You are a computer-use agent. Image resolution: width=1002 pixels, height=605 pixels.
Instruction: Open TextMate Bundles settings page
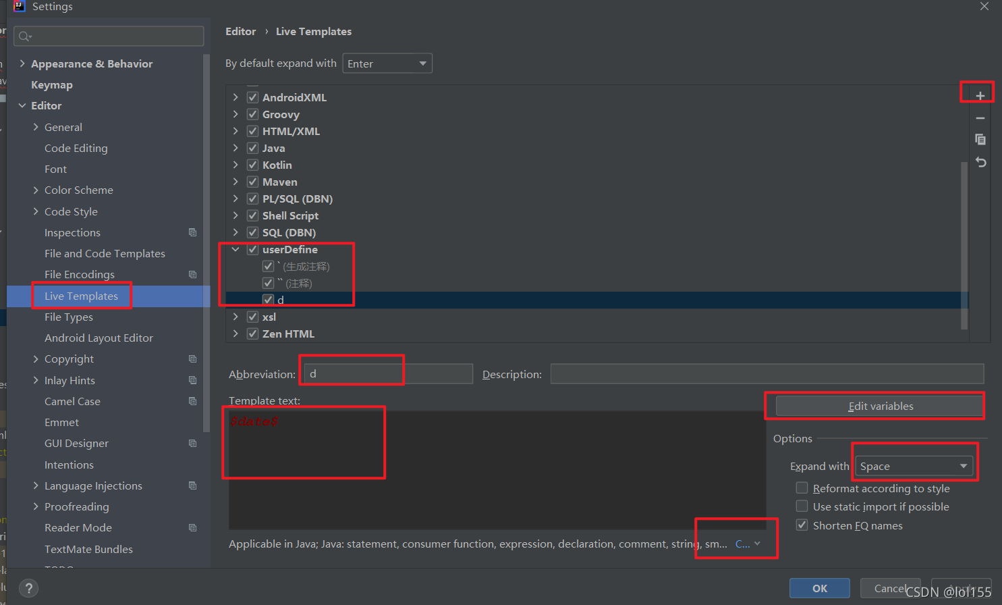tap(88, 549)
